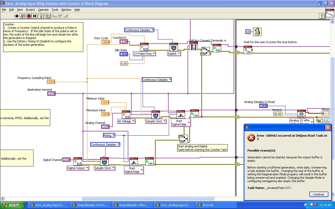Click the Counter(s) I/O terminal
Screen dimensions: 335x209
[124, 42]
